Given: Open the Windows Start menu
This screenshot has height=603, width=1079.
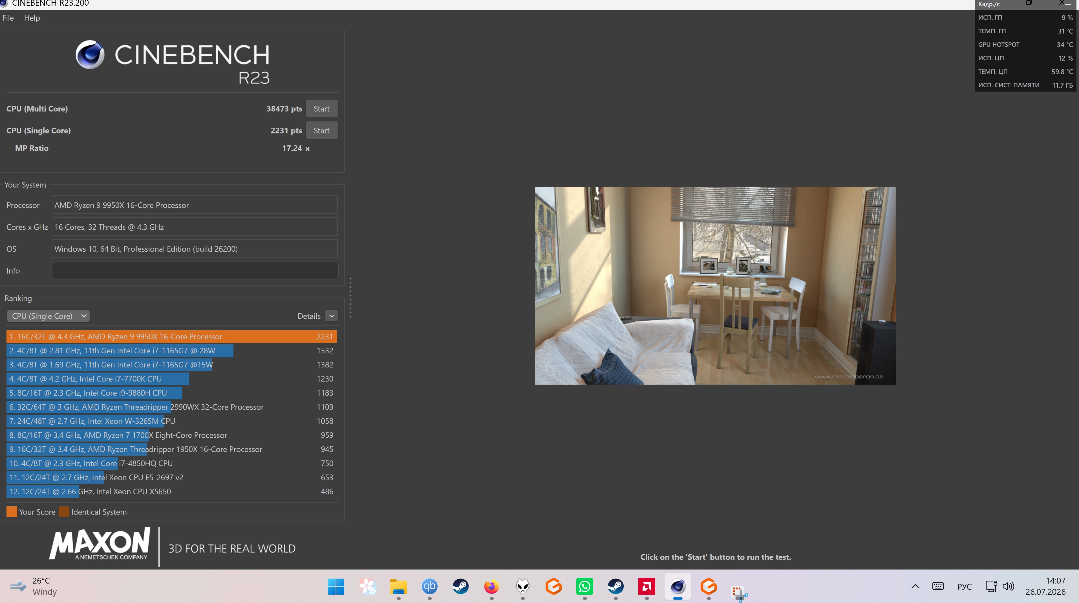Looking at the screenshot, I should click(x=336, y=586).
